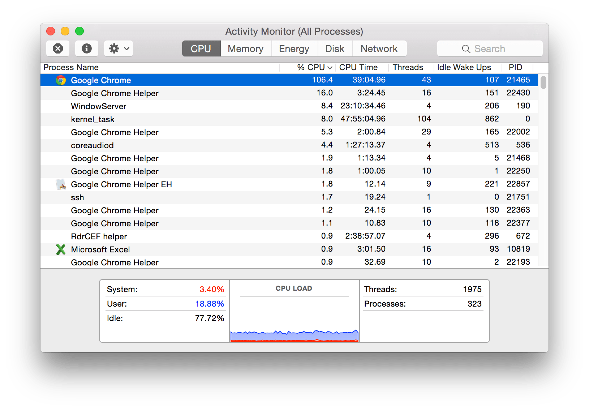Select Google Chrome Helper with PID 22430
The width and height of the screenshot is (589, 410).
[115, 93]
